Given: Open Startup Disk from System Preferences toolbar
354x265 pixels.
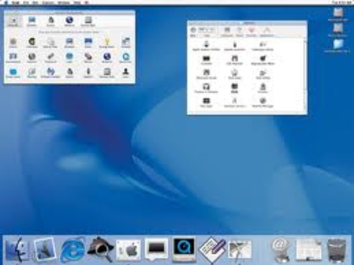Looking at the screenshot, I should click(x=88, y=22).
